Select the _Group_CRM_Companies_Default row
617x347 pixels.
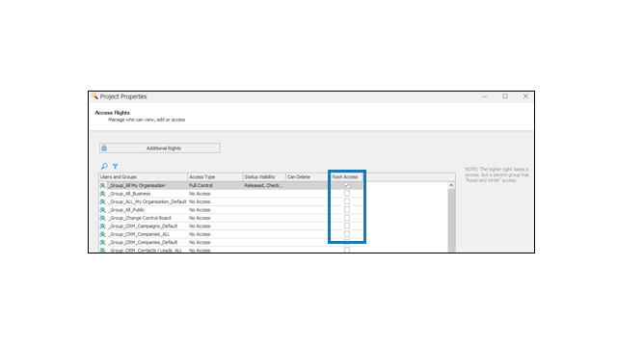tap(273, 242)
